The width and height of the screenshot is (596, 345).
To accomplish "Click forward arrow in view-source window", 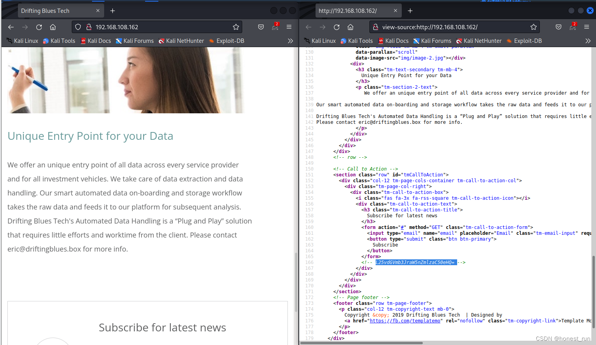I will point(323,27).
